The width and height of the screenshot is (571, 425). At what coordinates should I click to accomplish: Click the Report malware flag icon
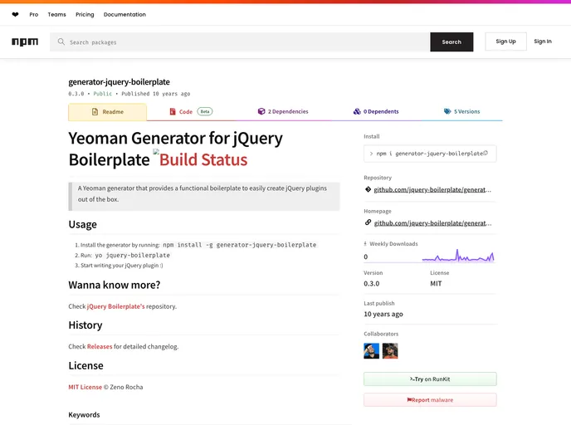409,400
